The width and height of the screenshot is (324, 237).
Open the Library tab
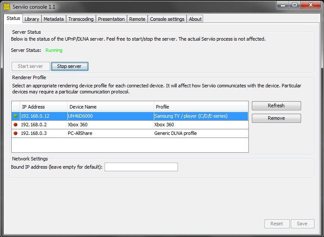click(32, 19)
